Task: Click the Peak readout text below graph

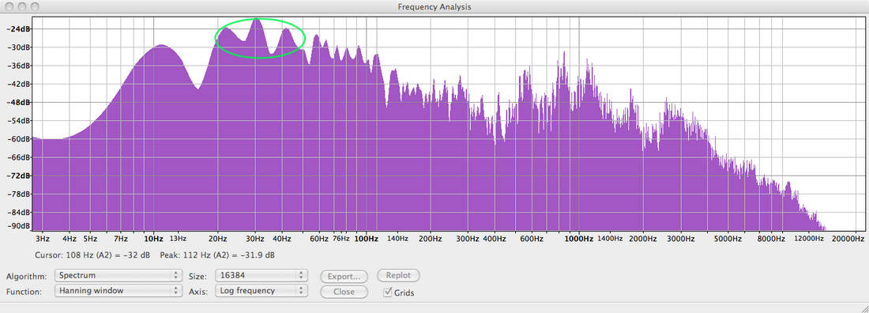Action: (217, 255)
